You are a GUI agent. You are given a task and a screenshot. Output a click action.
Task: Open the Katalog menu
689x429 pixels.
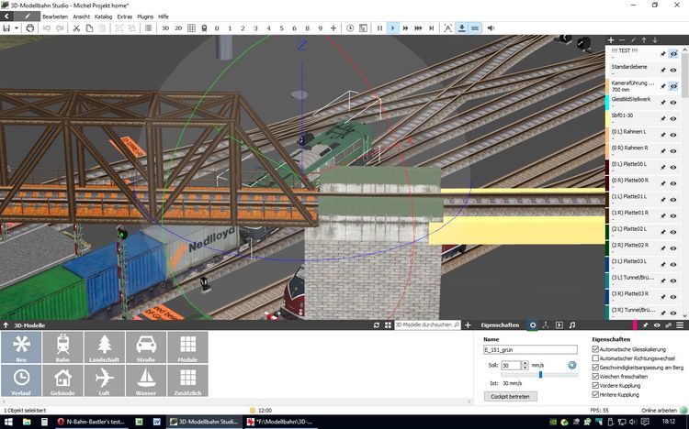[103, 16]
